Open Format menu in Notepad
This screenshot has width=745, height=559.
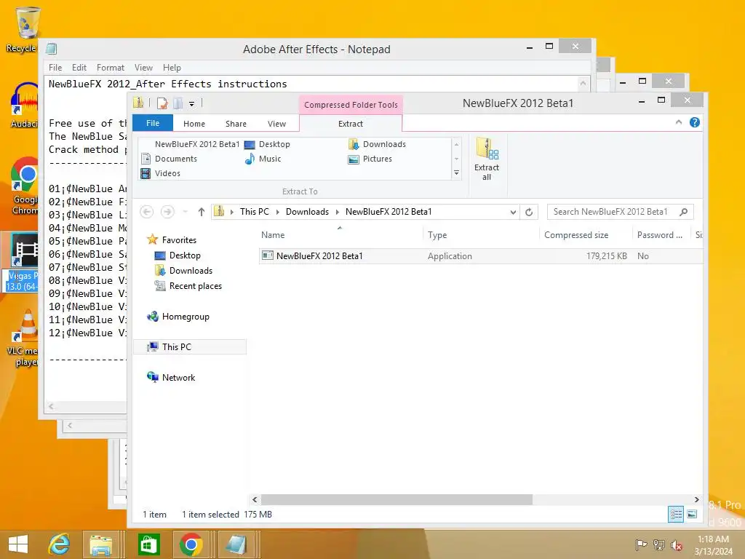tap(111, 68)
